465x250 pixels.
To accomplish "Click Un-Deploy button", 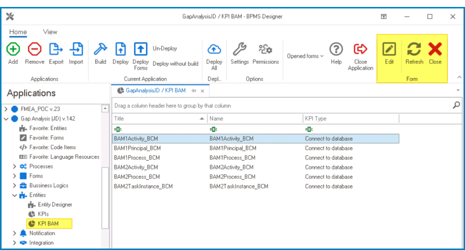I will tap(165, 48).
